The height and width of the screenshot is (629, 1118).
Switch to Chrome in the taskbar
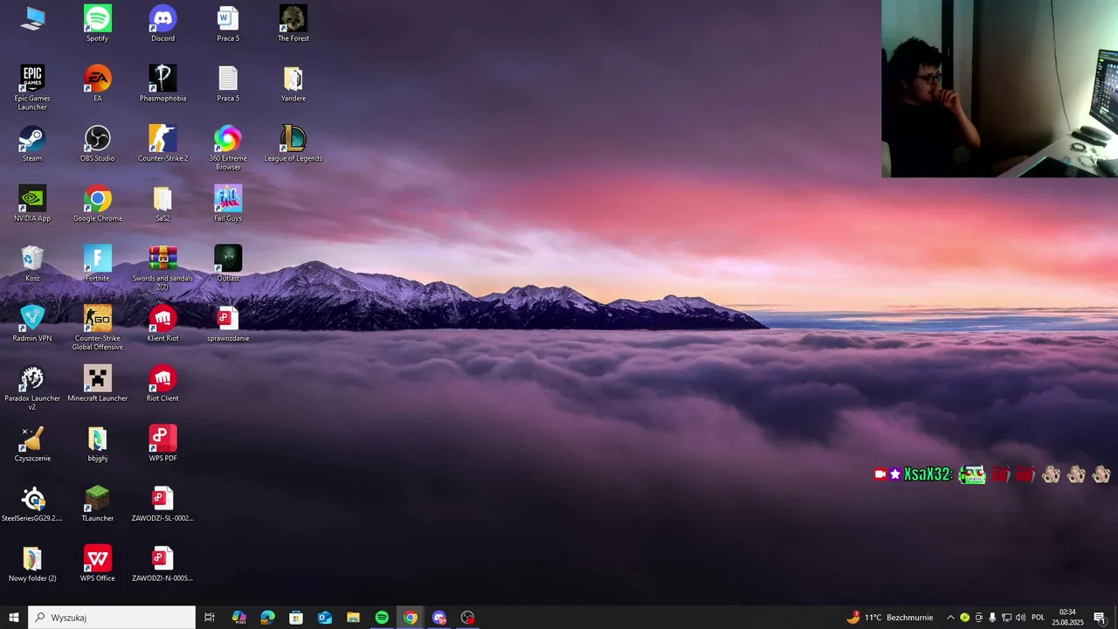(x=411, y=618)
